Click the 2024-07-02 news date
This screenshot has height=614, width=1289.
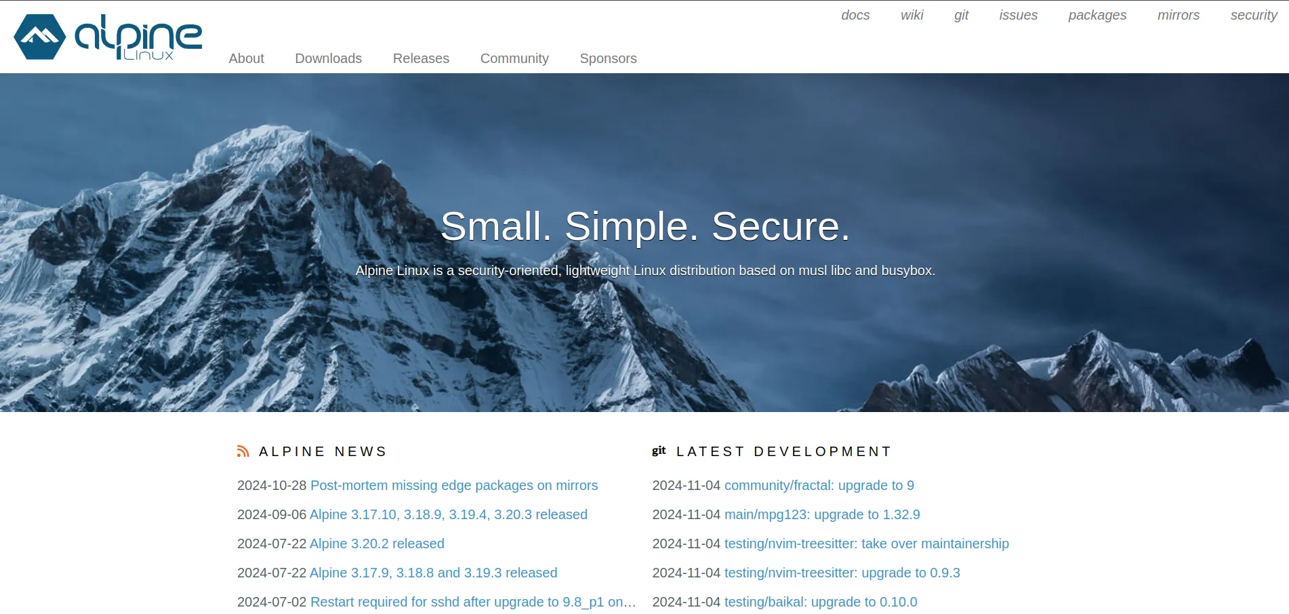(x=272, y=602)
